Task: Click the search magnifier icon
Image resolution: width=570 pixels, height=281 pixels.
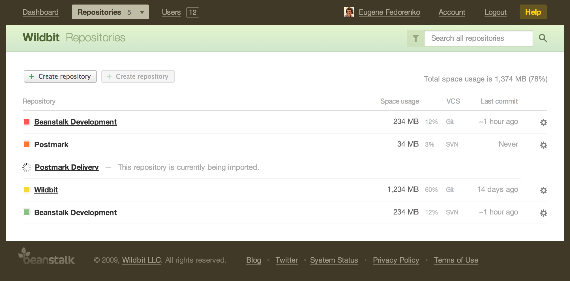Action: (x=543, y=38)
